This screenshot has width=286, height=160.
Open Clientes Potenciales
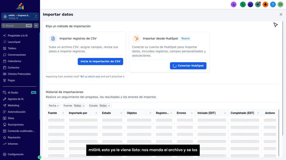tap(20, 74)
